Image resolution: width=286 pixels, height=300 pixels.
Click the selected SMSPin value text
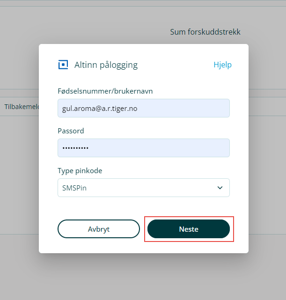pos(74,188)
